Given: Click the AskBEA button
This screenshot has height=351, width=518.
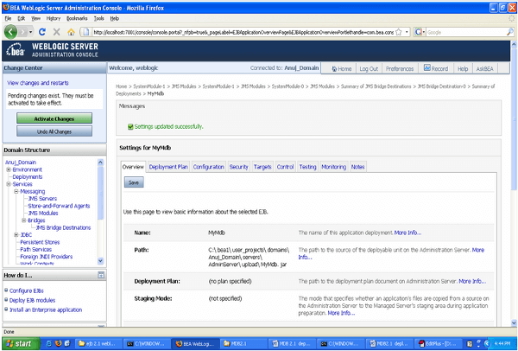Looking at the screenshot, I should click(x=484, y=68).
